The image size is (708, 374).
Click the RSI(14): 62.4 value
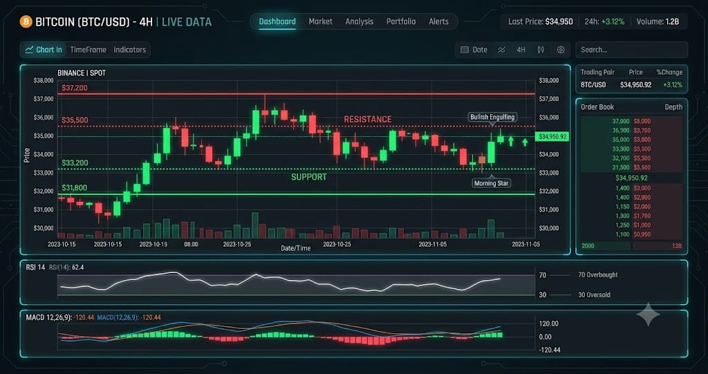click(x=66, y=268)
